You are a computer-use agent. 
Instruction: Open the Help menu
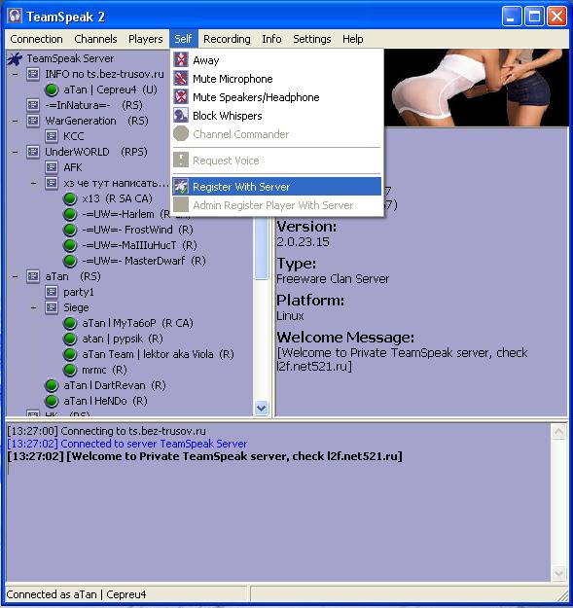tap(353, 39)
